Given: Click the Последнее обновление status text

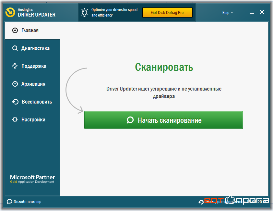Looking at the screenshot, I should pyautogui.click(x=236, y=202).
